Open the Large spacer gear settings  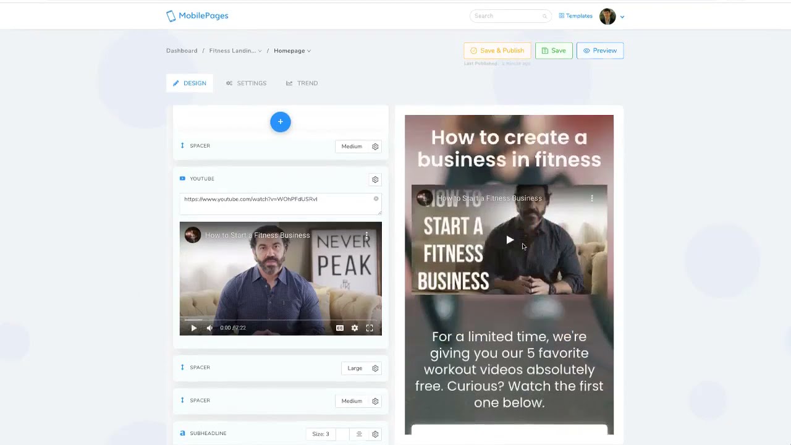(375, 368)
